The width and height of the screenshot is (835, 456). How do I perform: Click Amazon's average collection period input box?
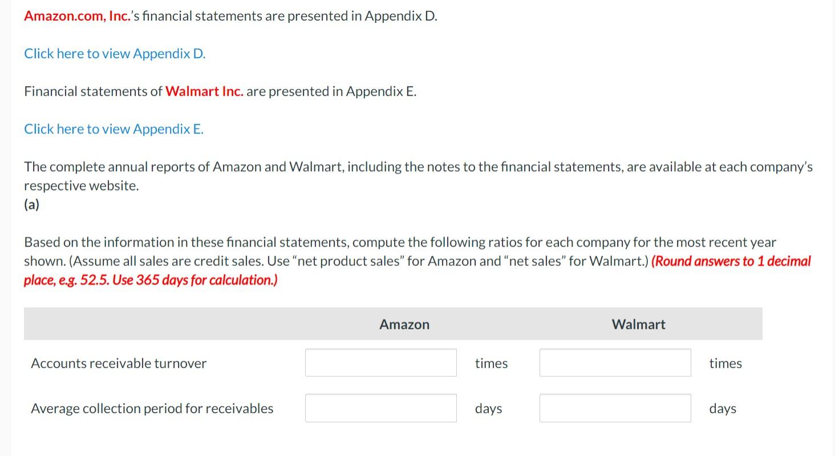point(380,407)
